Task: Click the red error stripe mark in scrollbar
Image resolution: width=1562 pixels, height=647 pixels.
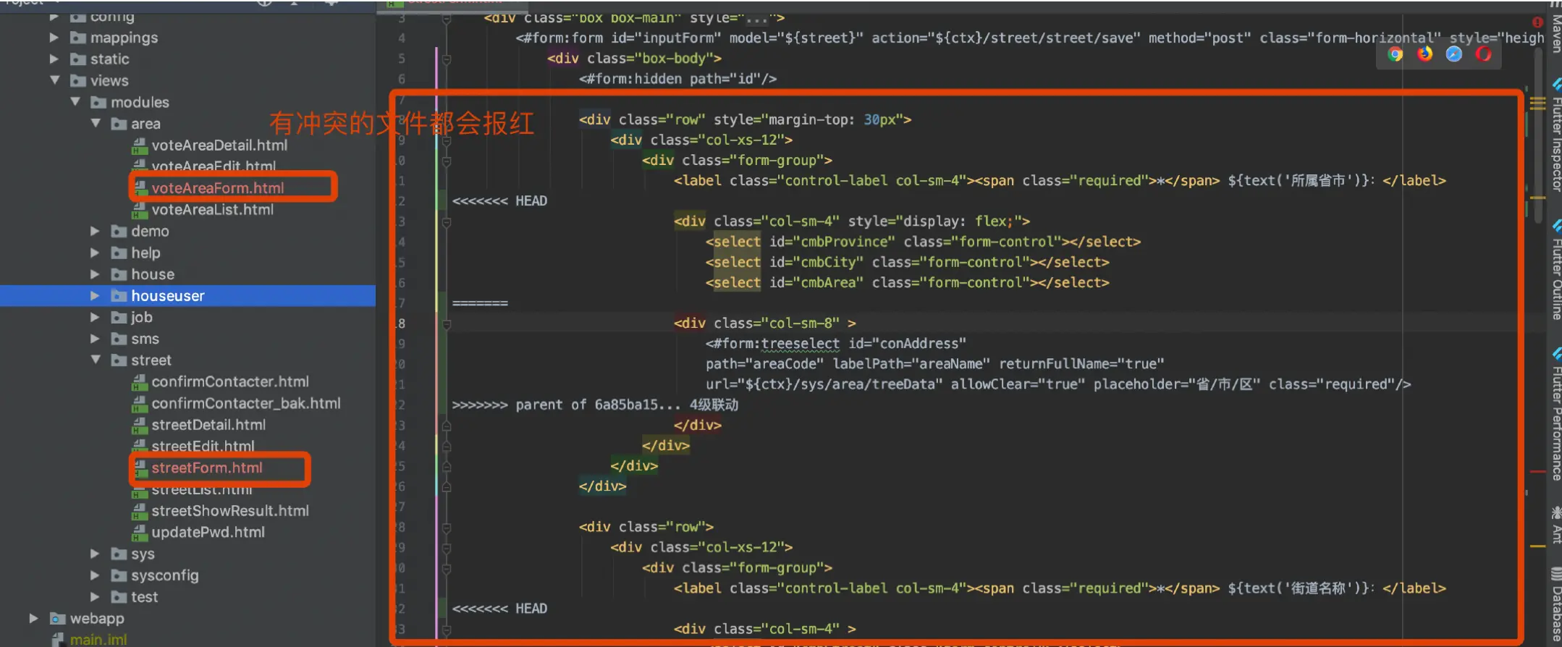Action: [1538, 472]
